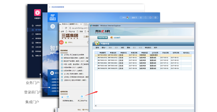Click the settings gear in blue header
The width and height of the screenshot is (217, 112).
(x=155, y=18)
